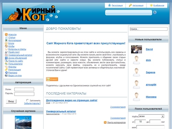172x129 pixels.
Task: Open user profile dick
Action: [148, 60]
